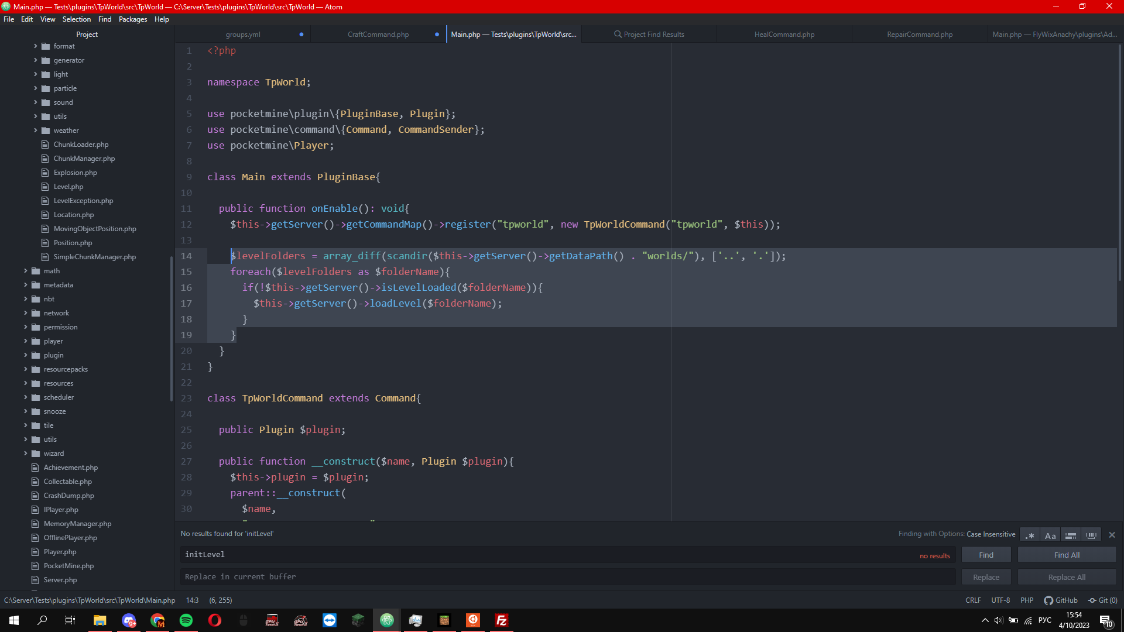Open File Explorer from the taskbar

(x=100, y=620)
